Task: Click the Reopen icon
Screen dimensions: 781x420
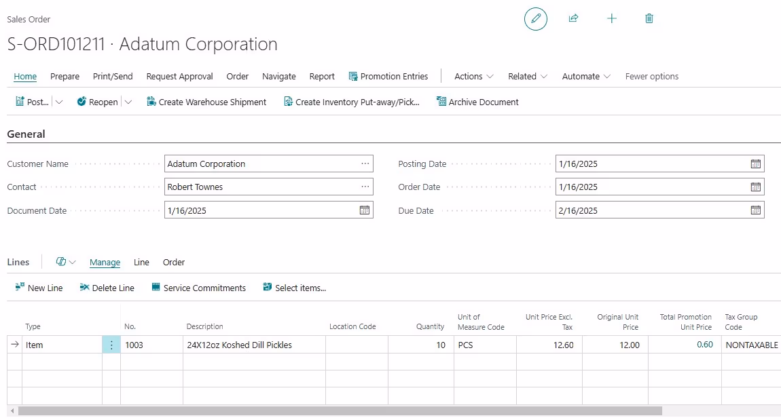Action: [x=81, y=102]
